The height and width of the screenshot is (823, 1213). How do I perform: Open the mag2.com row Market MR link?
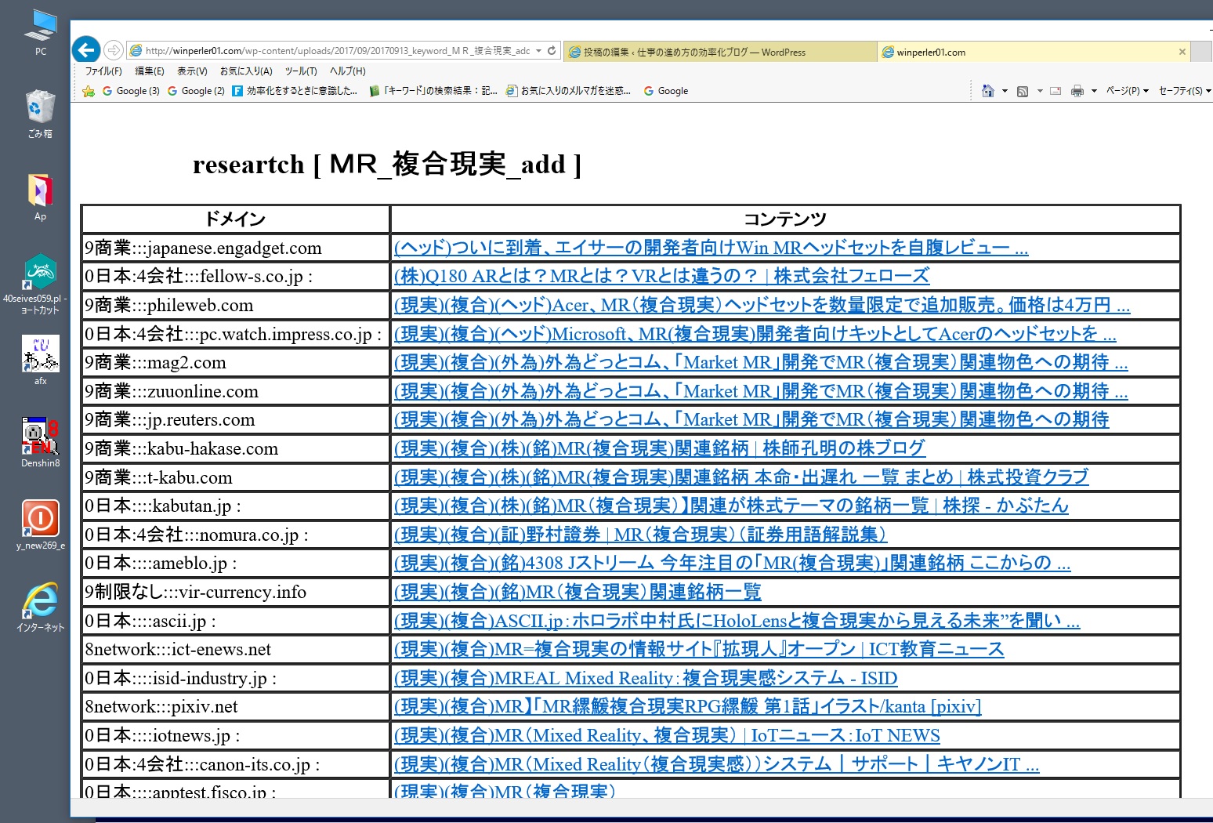pos(761,362)
